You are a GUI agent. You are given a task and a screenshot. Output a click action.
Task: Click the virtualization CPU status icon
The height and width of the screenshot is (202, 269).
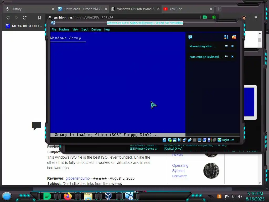point(209,140)
